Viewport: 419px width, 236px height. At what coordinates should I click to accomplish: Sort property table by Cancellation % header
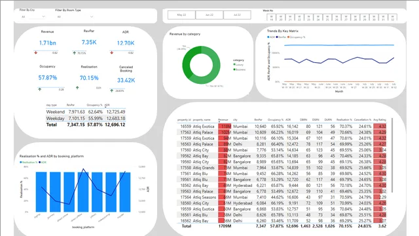click(x=363, y=120)
